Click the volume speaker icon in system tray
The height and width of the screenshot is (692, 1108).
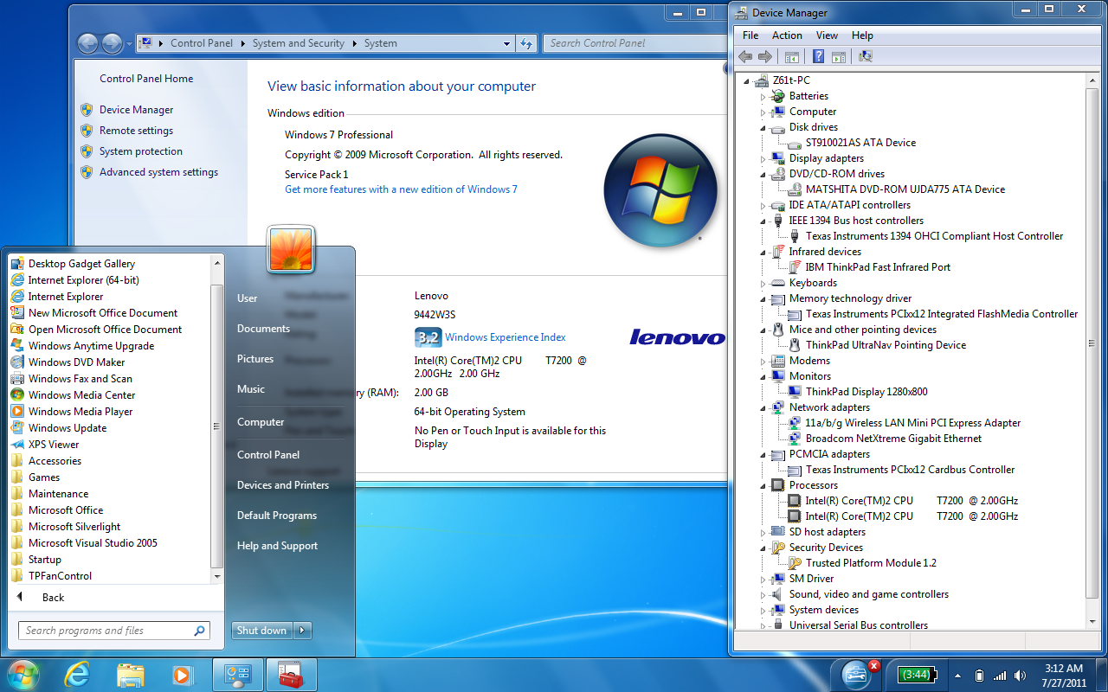[x=1020, y=676]
